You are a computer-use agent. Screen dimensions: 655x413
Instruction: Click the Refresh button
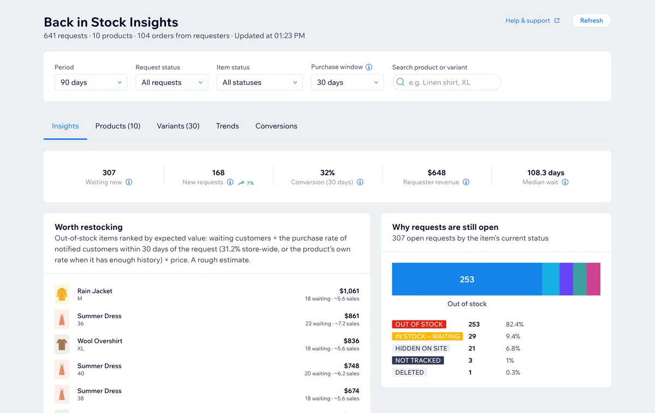[x=591, y=21]
